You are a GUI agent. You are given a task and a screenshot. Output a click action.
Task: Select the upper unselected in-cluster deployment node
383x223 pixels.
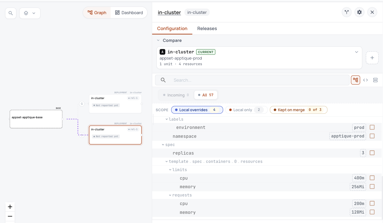(115, 104)
